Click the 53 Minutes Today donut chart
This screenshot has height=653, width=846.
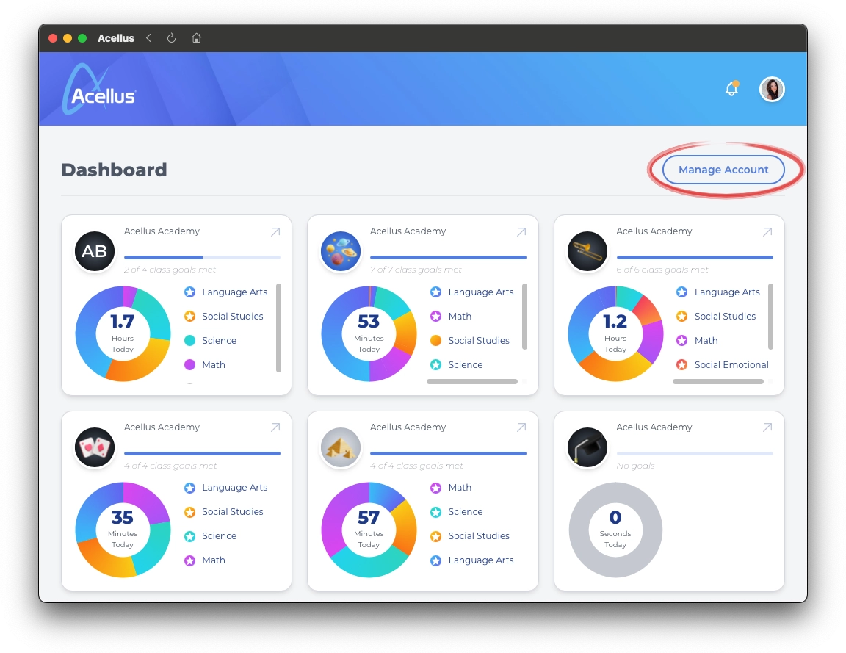(369, 334)
